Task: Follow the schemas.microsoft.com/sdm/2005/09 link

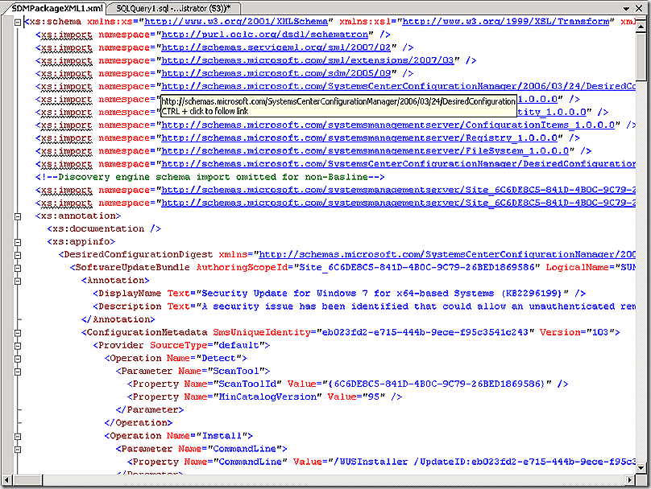Action: [276, 73]
